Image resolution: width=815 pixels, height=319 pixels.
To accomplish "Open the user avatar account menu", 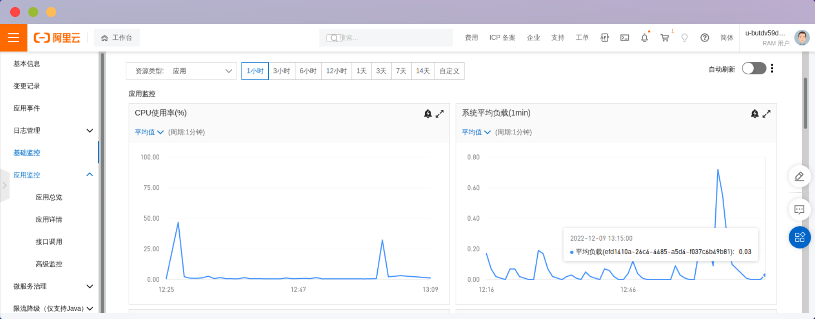I will click(802, 38).
